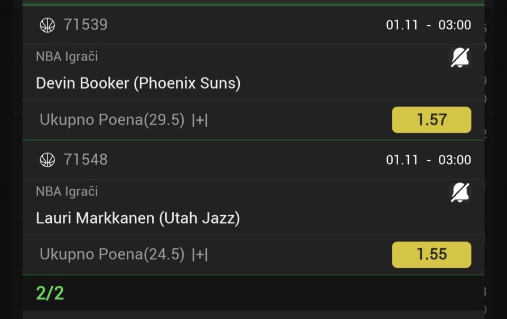507x319 pixels.
Task: Click the 01.11 - 03:00 time for event 71539
Action: (x=428, y=25)
